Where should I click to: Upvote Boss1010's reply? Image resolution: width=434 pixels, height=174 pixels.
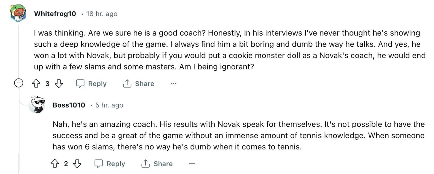click(56, 163)
